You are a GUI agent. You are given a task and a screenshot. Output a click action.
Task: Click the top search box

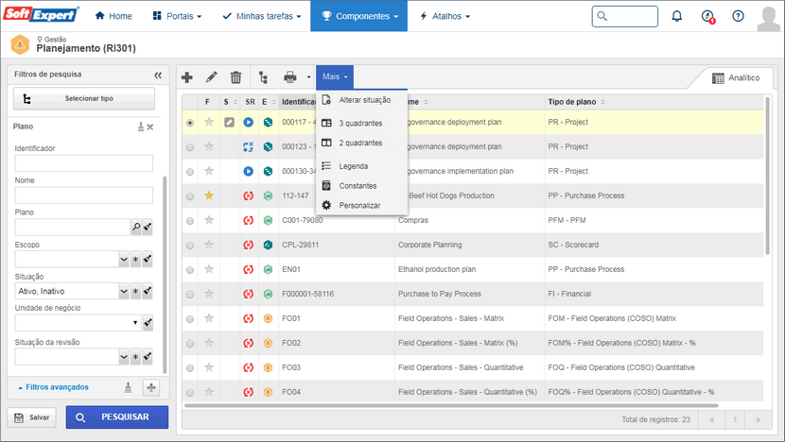(625, 16)
